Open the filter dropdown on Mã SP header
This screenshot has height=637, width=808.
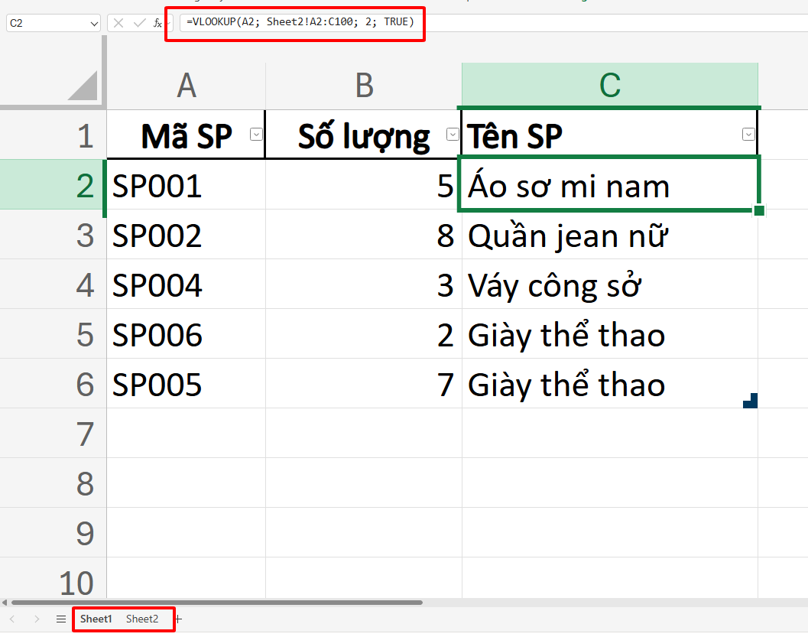coord(257,134)
